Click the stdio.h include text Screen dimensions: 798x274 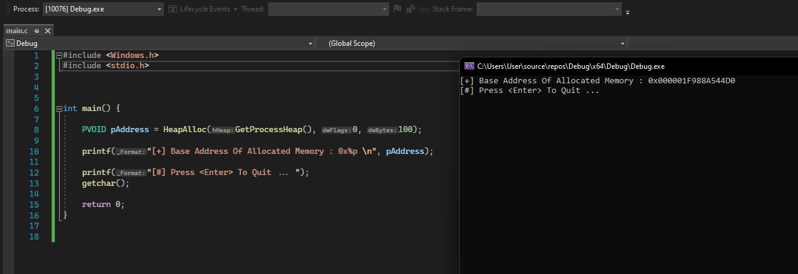127,65
